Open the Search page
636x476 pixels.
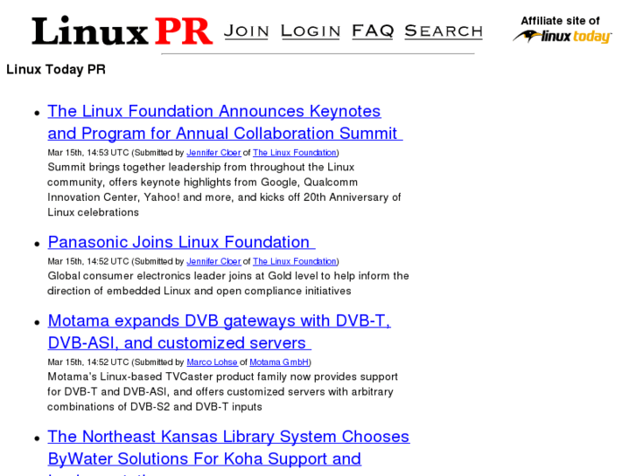tap(444, 31)
